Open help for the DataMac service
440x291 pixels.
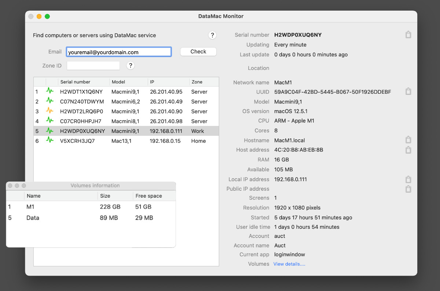click(x=212, y=35)
